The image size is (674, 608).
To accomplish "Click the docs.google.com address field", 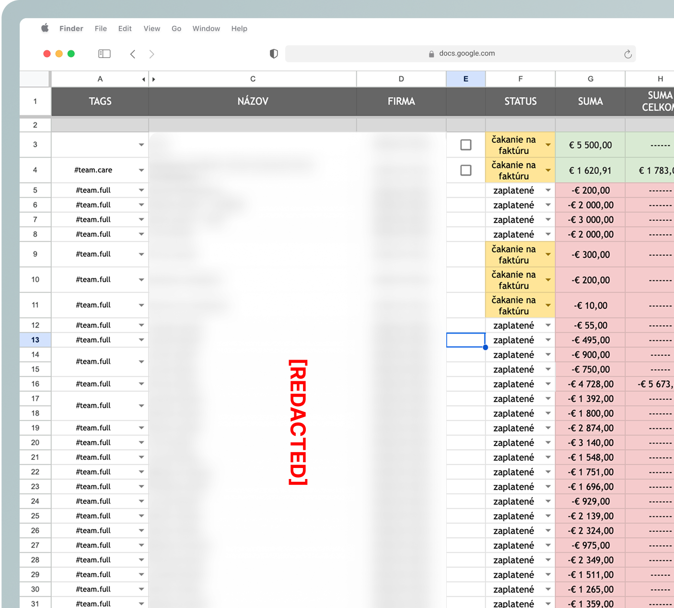I will (466, 54).
